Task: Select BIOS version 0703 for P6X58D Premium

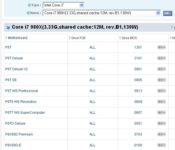Action: [x=138, y=134]
